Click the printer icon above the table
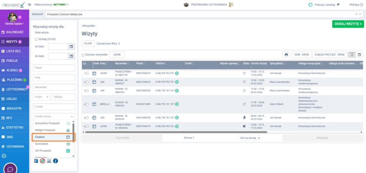366x173 pixels. point(286,55)
